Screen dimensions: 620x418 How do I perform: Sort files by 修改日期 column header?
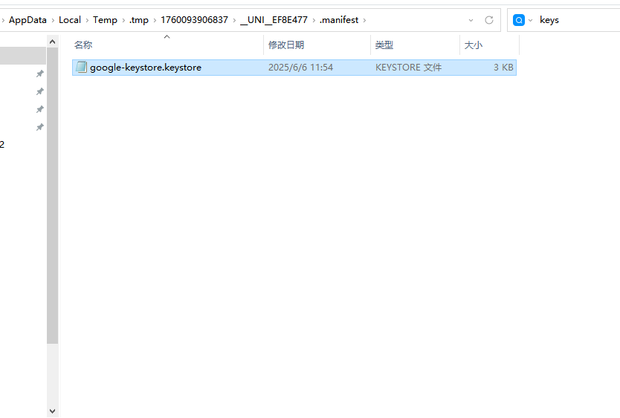click(x=286, y=45)
